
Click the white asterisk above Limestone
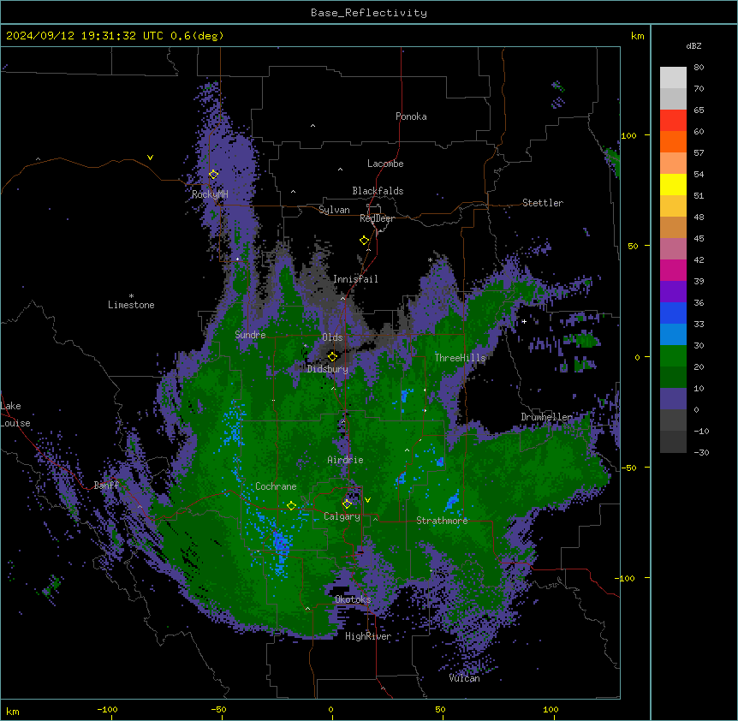131,296
